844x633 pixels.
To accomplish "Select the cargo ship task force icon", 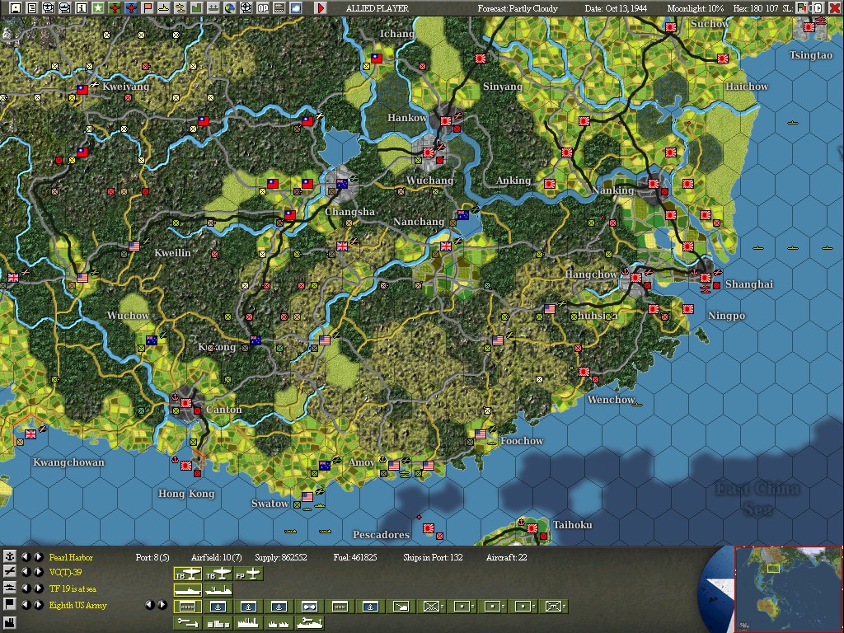I will click(x=218, y=590).
